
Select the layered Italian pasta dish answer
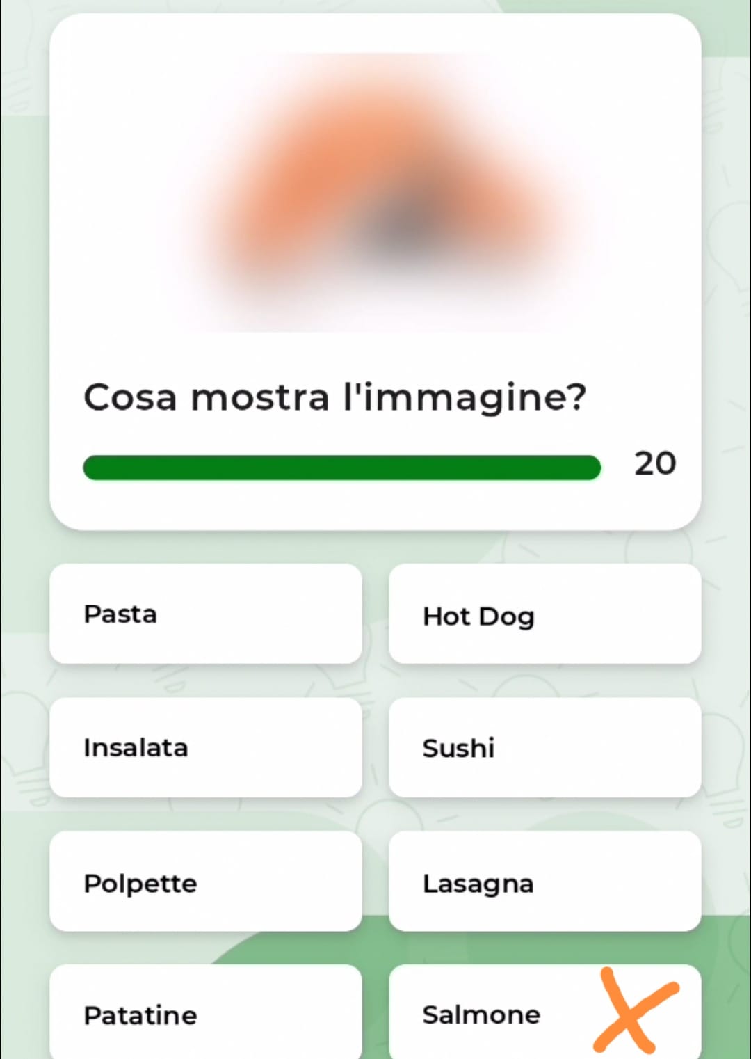click(x=544, y=882)
